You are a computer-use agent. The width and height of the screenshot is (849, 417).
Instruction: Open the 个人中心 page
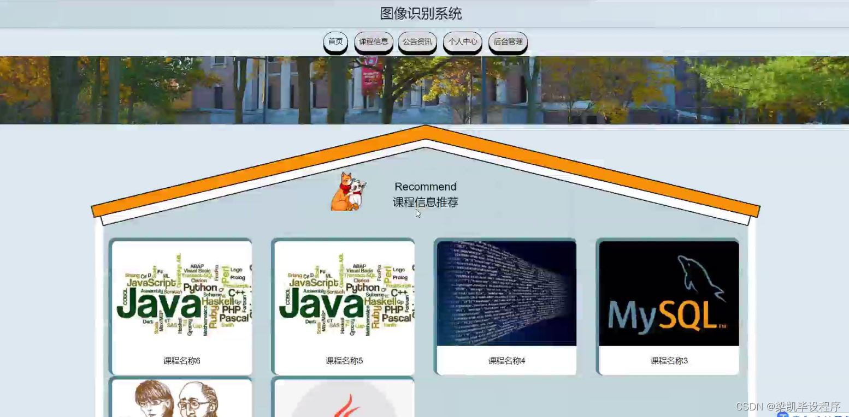coord(462,41)
